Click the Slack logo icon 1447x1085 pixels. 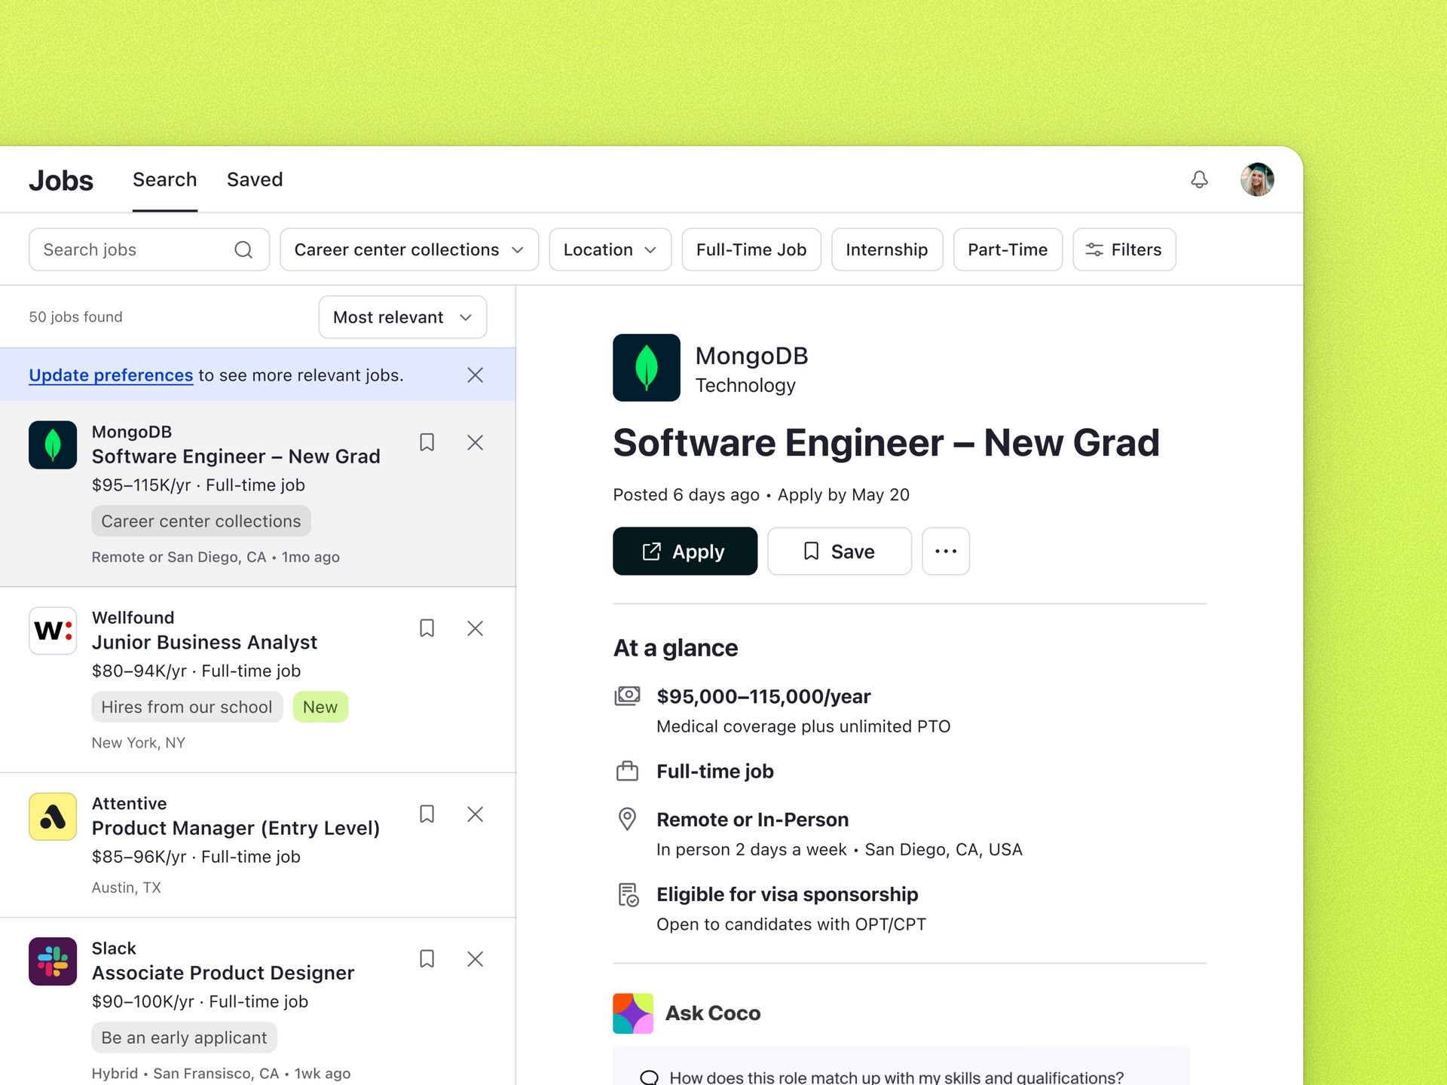(x=53, y=961)
